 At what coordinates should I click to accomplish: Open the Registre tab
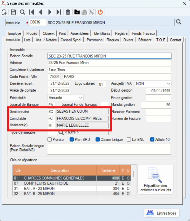point(121,33)
